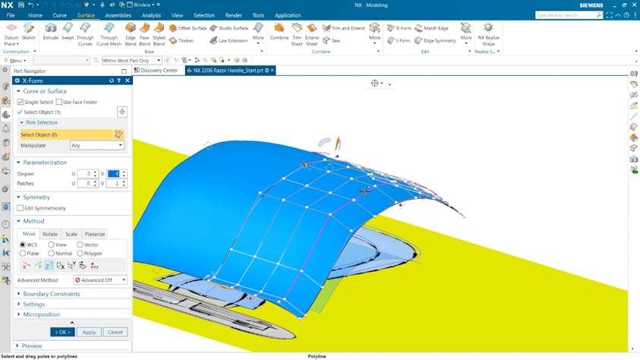
Task: Select the I-Form tool
Action: tap(399, 40)
